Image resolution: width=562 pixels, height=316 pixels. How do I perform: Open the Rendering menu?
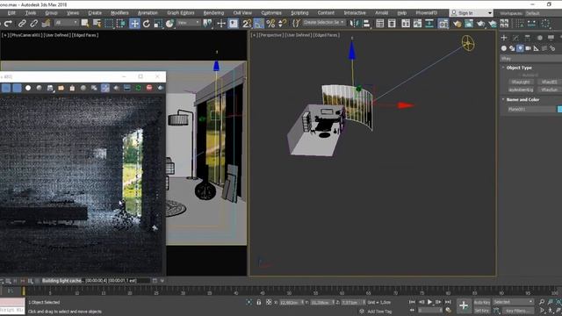pyautogui.click(x=213, y=13)
